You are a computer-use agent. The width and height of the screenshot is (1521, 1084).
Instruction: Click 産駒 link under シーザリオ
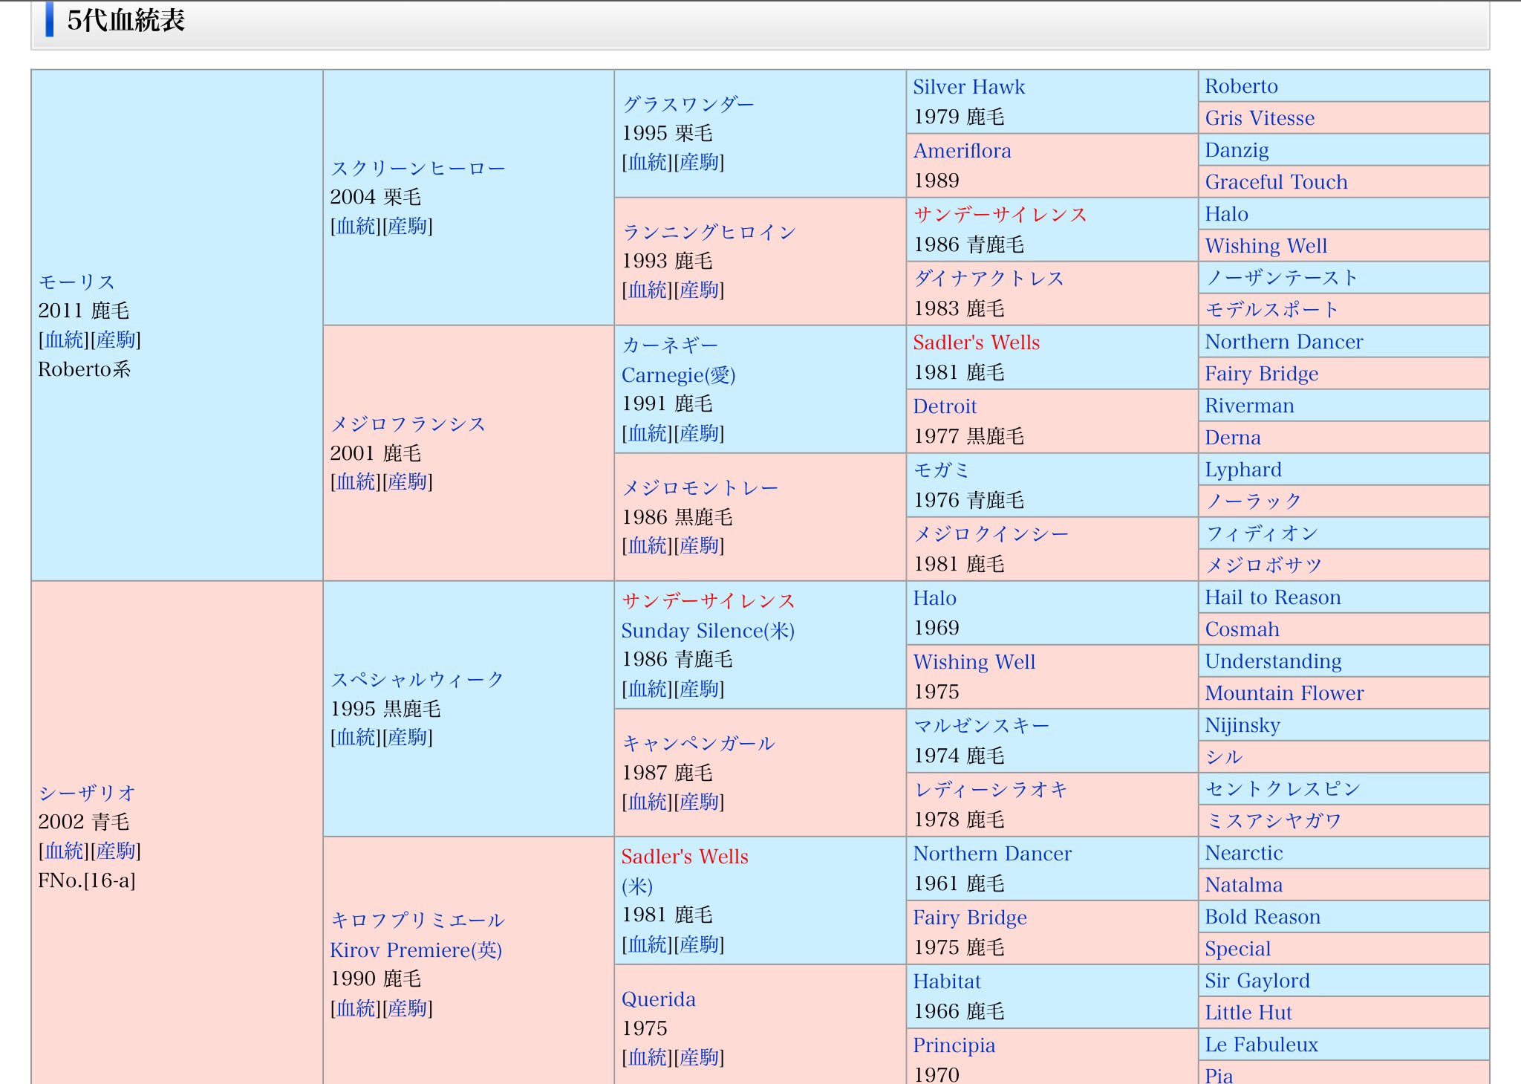115,851
